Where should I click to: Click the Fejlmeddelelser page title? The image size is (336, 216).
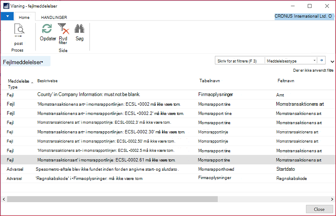tap(23, 62)
